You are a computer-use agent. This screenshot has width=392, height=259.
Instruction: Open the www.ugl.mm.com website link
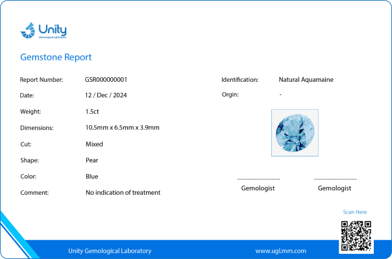click(280, 251)
